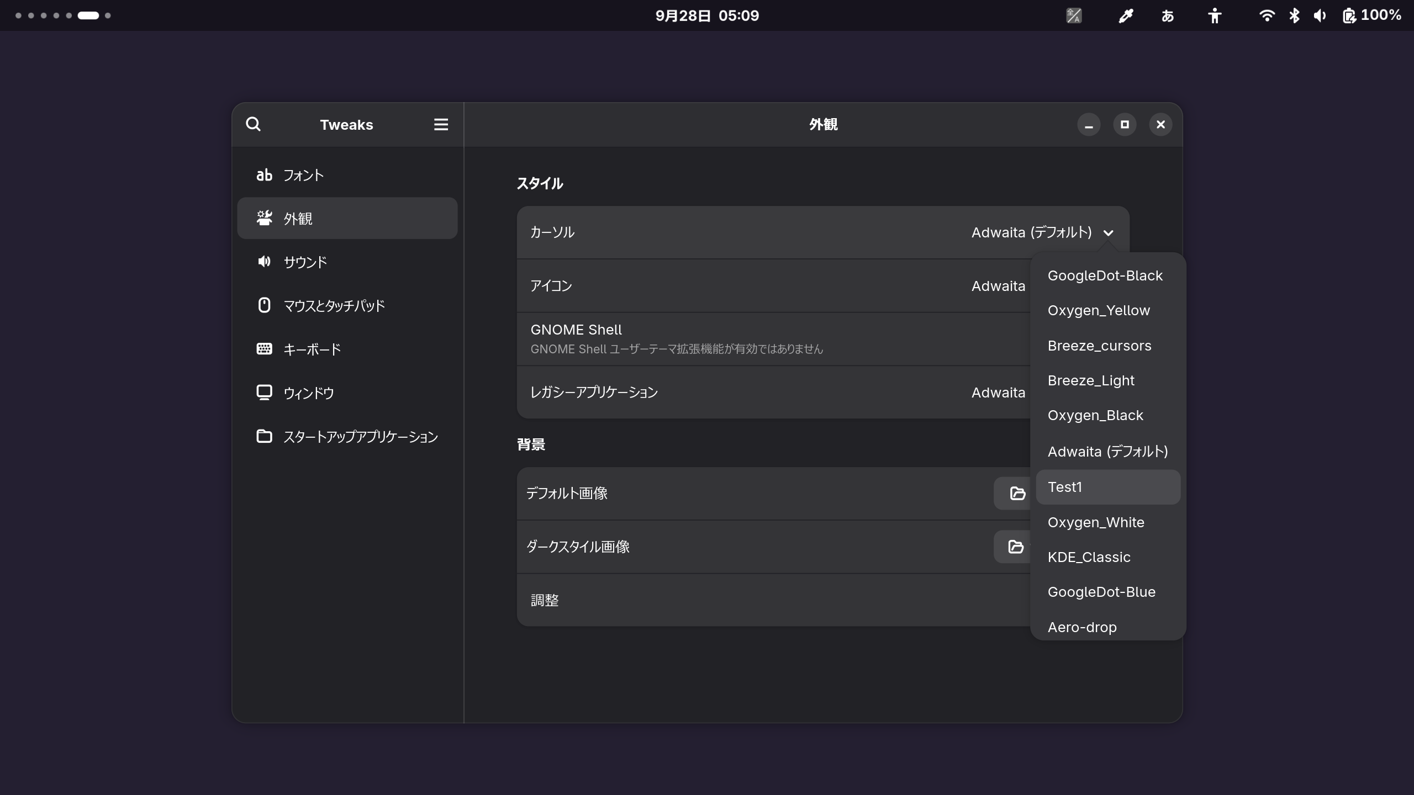Pick Oxygen_White cursor theme
Viewport: 1414px width, 795px height.
(x=1108, y=522)
